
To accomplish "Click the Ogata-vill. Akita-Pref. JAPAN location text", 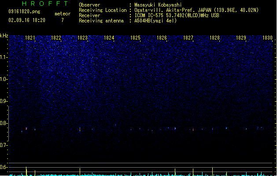I will pos(196,10).
